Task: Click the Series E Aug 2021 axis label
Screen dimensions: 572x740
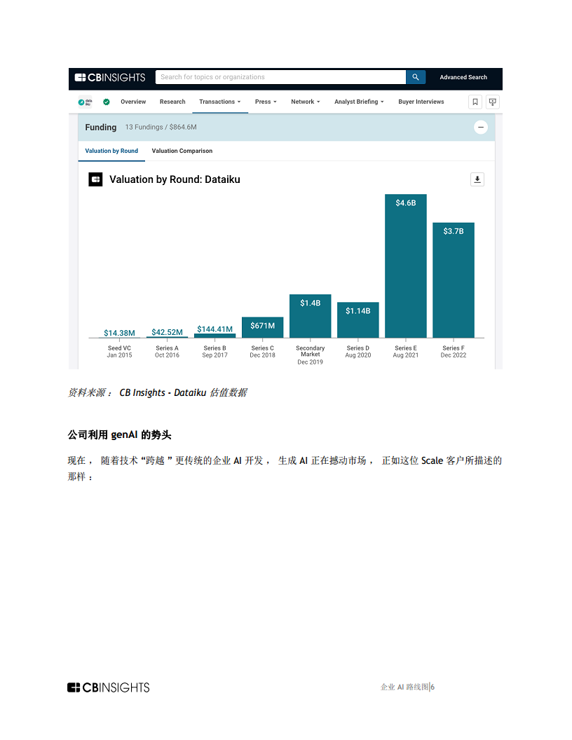Action: click(x=406, y=352)
